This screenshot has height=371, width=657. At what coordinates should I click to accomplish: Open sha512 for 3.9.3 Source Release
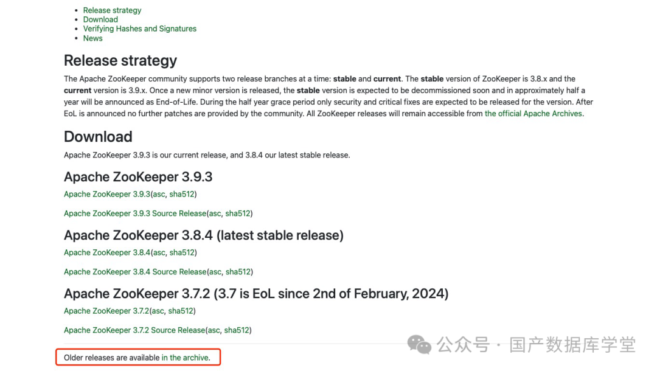(x=238, y=213)
